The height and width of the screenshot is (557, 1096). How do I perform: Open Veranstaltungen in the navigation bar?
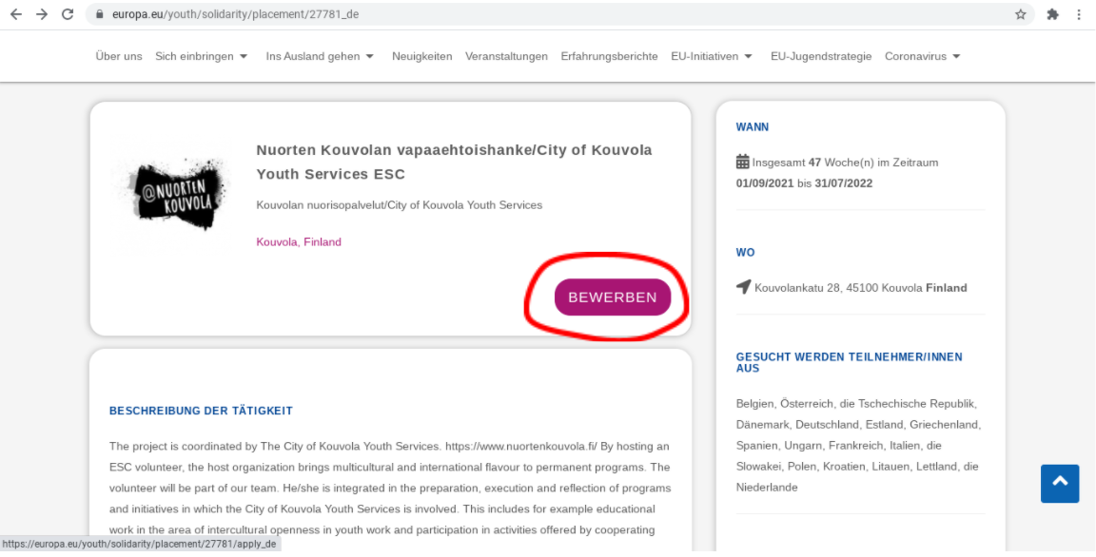coord(507,56)
